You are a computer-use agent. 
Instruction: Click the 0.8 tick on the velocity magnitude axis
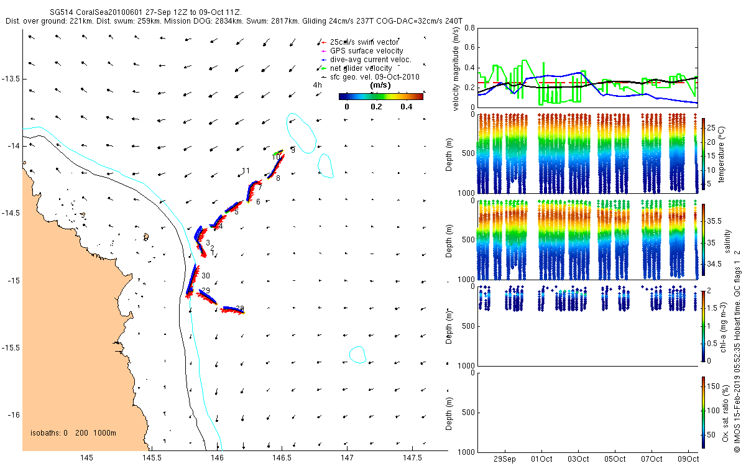[x=469, y=29]
